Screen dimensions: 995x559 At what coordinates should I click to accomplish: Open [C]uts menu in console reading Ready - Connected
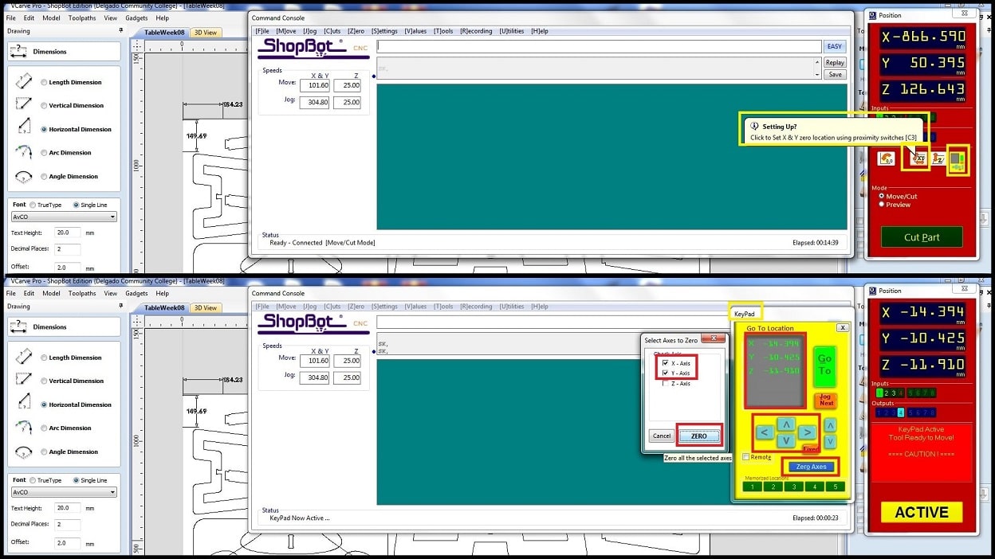tap(332, 31)
